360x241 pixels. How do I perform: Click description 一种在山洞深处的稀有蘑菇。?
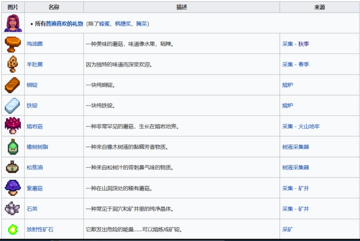[x=119, y=188]
